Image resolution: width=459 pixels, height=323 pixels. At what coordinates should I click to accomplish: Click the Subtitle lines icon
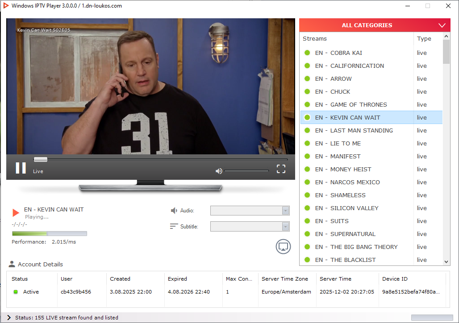pos(174,226)
